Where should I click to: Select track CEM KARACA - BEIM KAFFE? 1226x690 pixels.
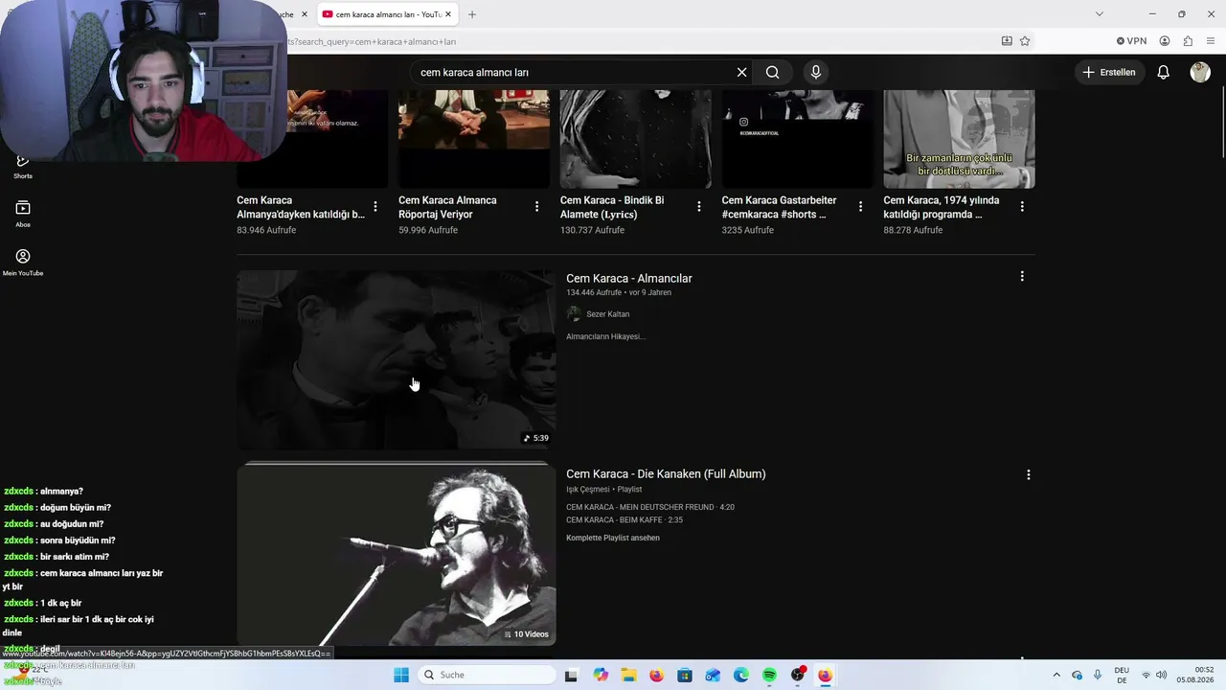624,519
